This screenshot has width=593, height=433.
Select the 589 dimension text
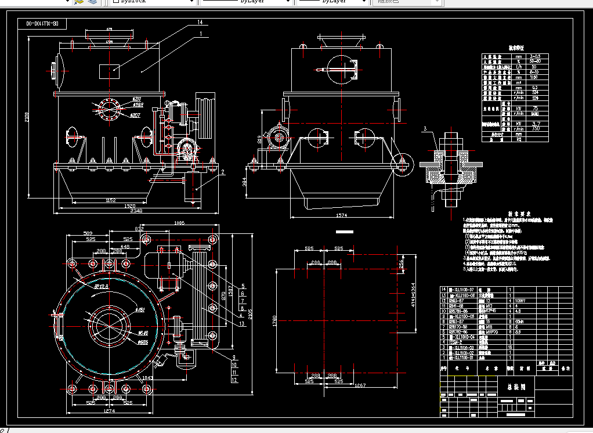pyautogui.click(x=88, y=233)
